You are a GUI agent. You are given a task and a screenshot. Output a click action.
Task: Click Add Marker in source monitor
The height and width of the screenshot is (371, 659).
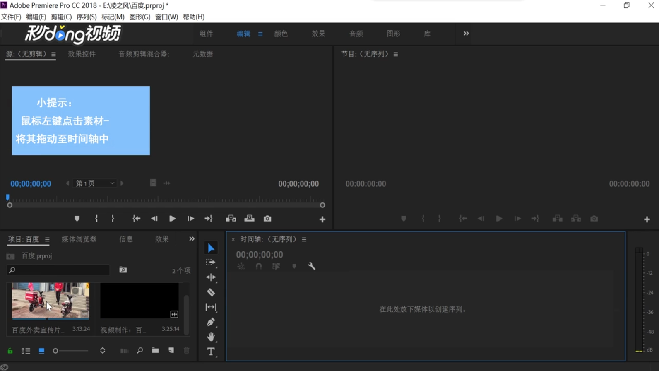[77, 219]
